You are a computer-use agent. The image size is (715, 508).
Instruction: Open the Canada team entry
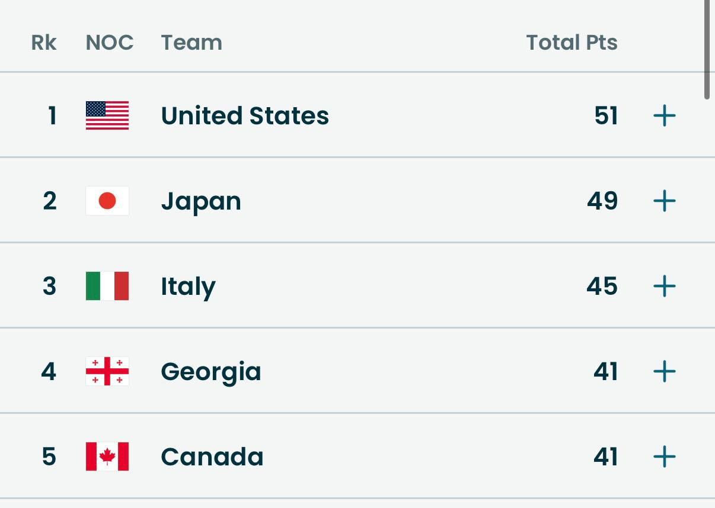[x=212, y=457]
